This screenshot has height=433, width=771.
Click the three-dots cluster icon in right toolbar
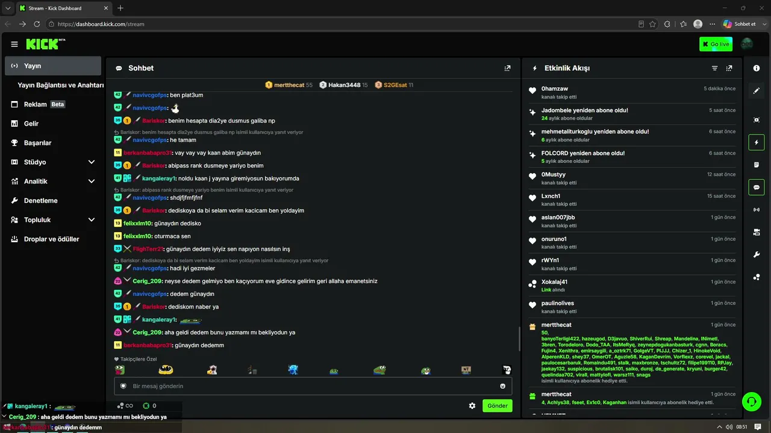click(757, 277)
